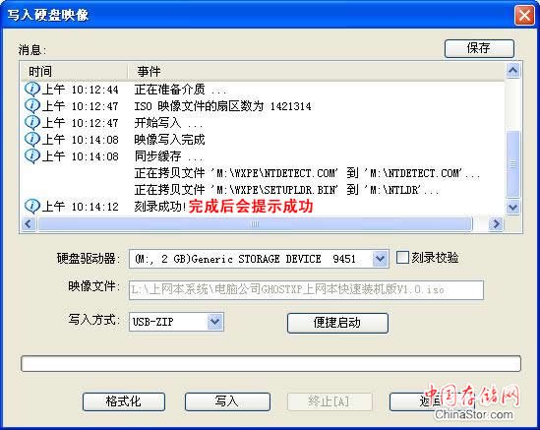This screenshot has height=430, width=540.
Task: Click info icon for sector count entry
Action: (32, 105)
